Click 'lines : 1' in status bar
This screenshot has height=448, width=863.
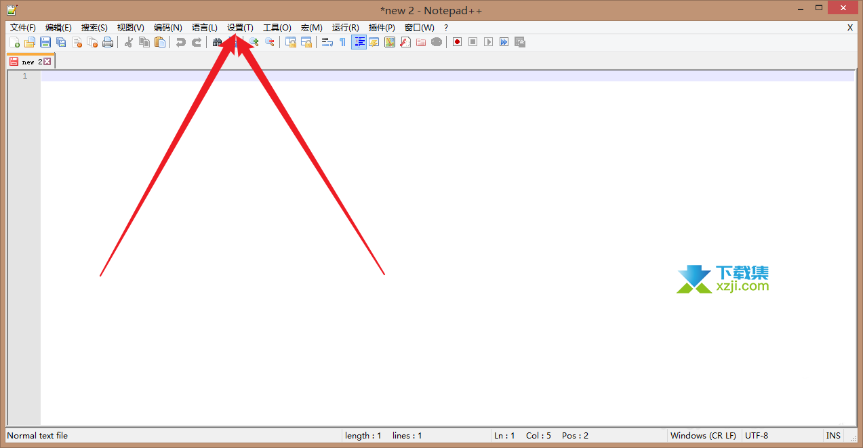tap(407, 436)
